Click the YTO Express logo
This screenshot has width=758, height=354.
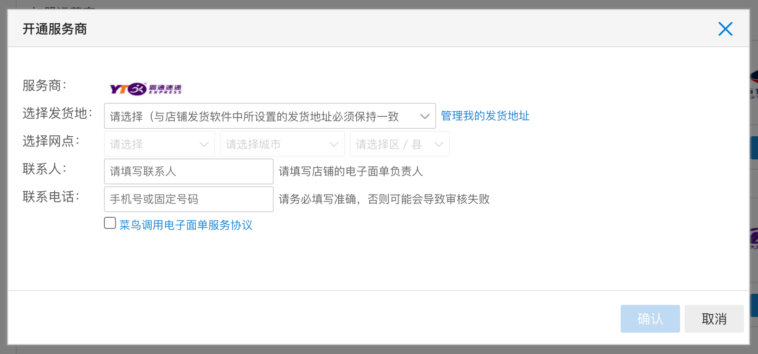pyautogui.click(x=145, y=88)
